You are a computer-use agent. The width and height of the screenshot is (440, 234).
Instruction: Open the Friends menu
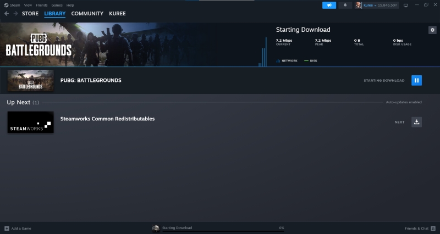point(42,5)
